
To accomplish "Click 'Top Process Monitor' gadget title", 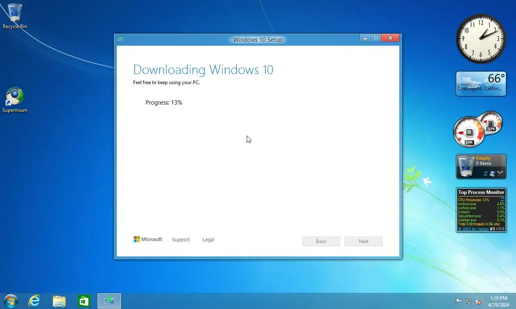I will (x=481, y=192).
